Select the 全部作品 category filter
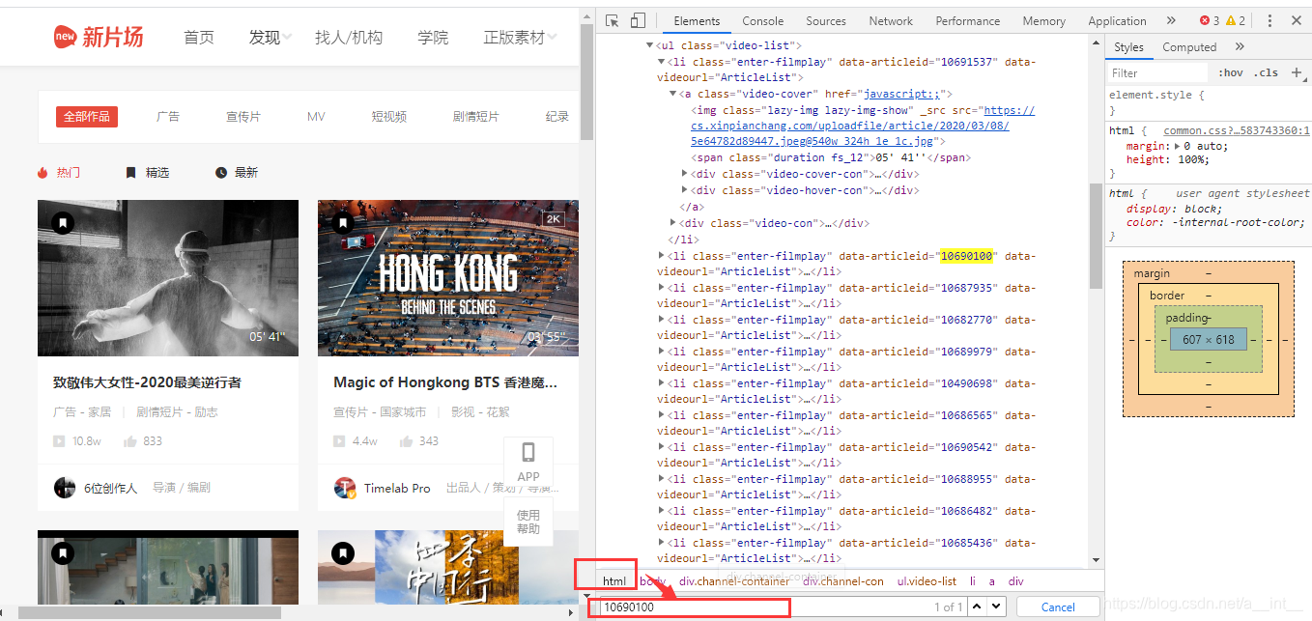Image resolution: width=1312 pixels, height=621 pixels. 87,116
